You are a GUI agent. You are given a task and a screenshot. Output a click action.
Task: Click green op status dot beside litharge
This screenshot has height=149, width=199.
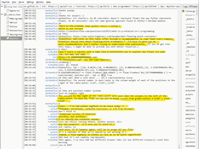pos(183,11)
